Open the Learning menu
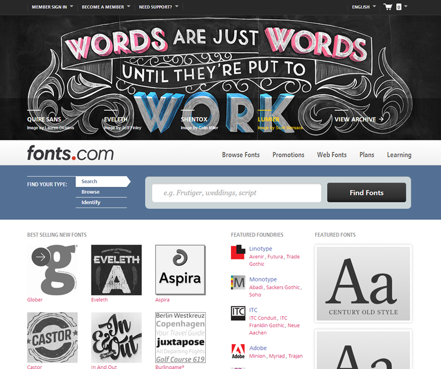Image resolution: width=441 pixels, height=369 pixels. [399, 155]
